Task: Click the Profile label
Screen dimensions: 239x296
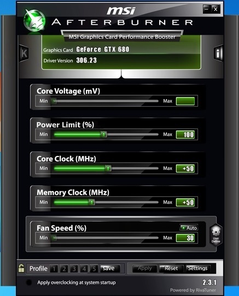Action: (38, 269)
